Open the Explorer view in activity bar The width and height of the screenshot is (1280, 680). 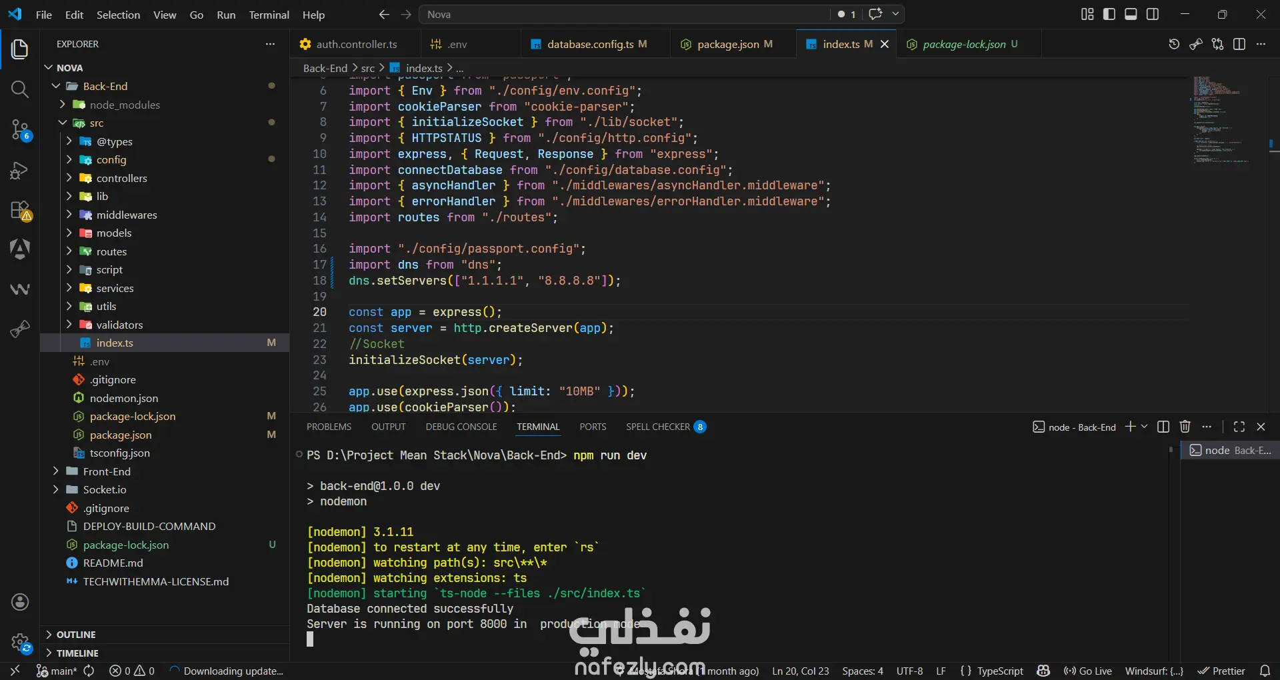(x=19, y=49)
